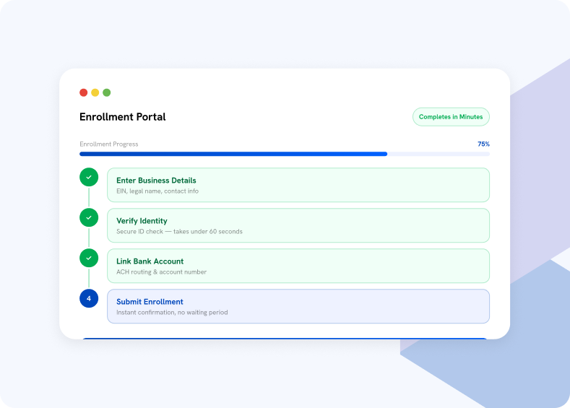Click the green checkmark beside Enter Business Details
Viewport: 570px width, 408px height.
[89, 178]
